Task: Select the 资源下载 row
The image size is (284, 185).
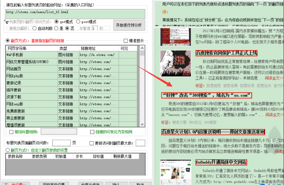Action: [71, 97]
